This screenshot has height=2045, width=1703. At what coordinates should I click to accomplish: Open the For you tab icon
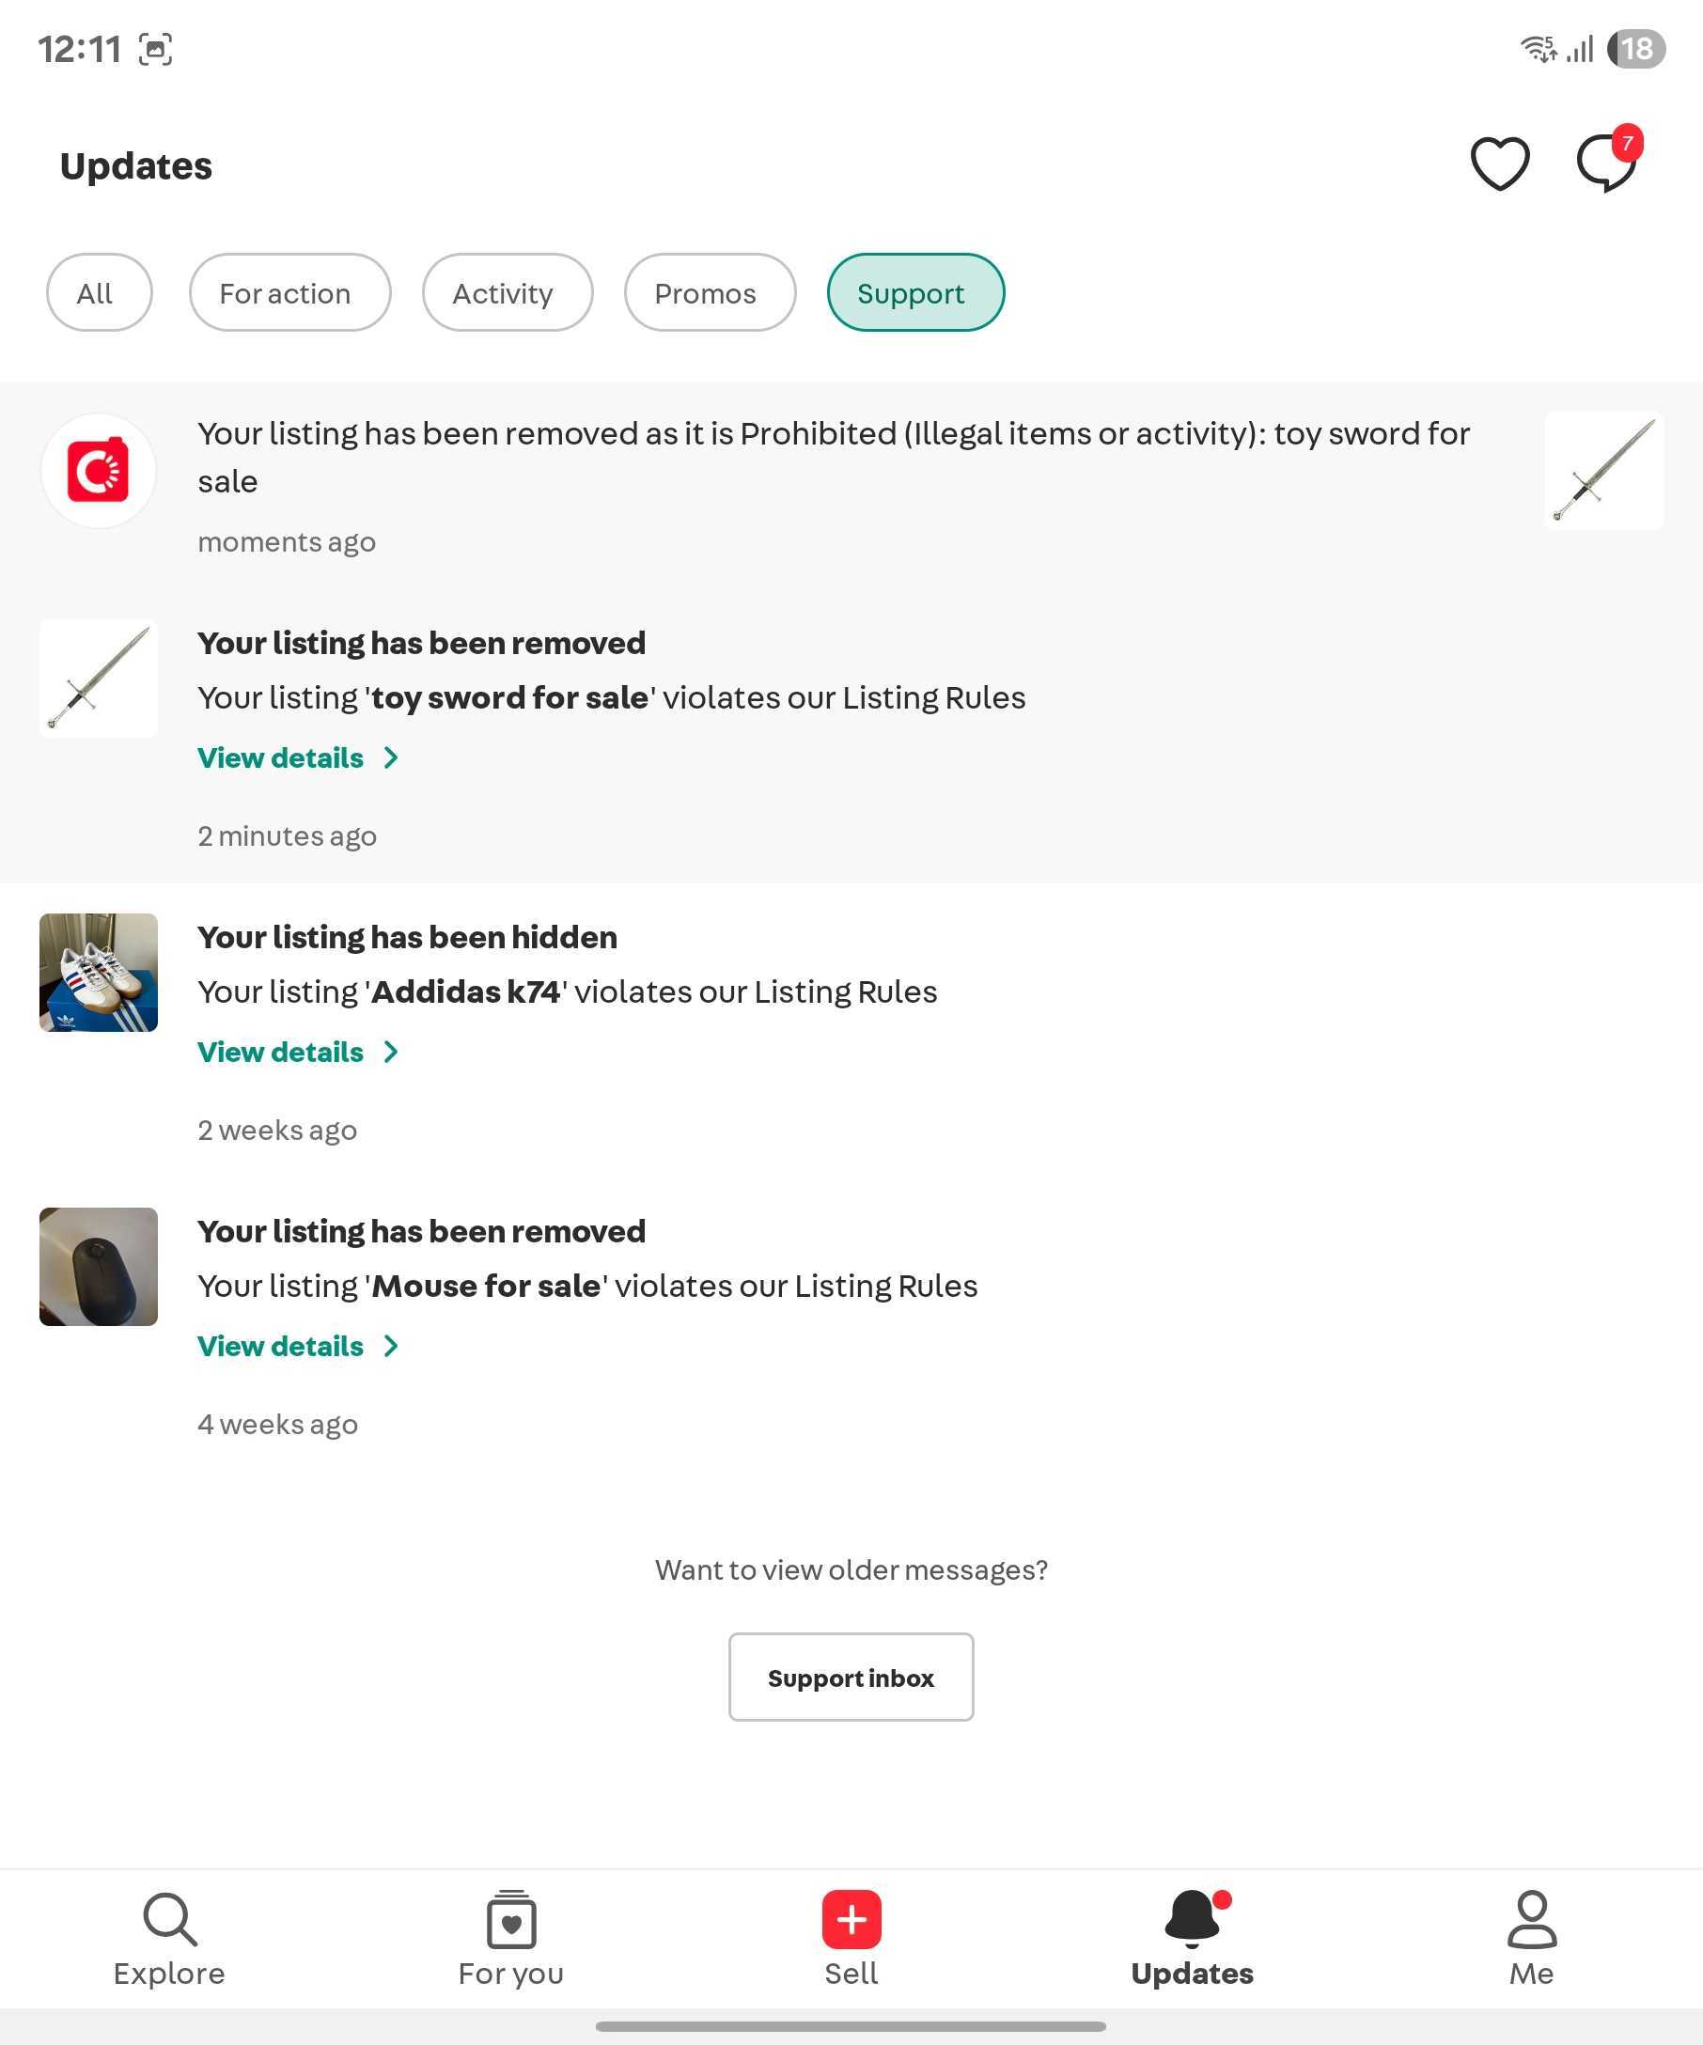[511, 1918]
